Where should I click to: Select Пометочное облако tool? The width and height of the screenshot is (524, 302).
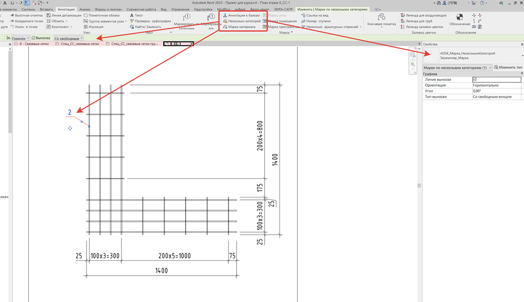pyautogui.click(x=102, y=15)
